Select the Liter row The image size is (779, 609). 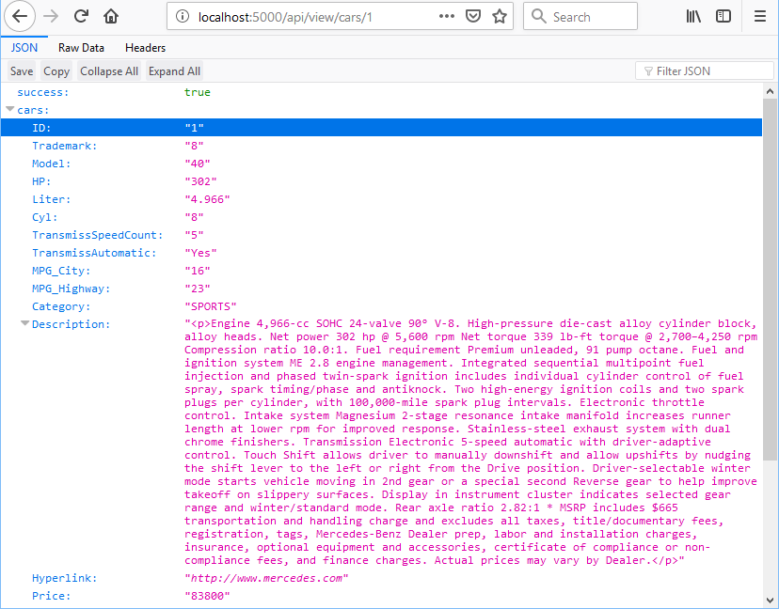pos(381,199)
